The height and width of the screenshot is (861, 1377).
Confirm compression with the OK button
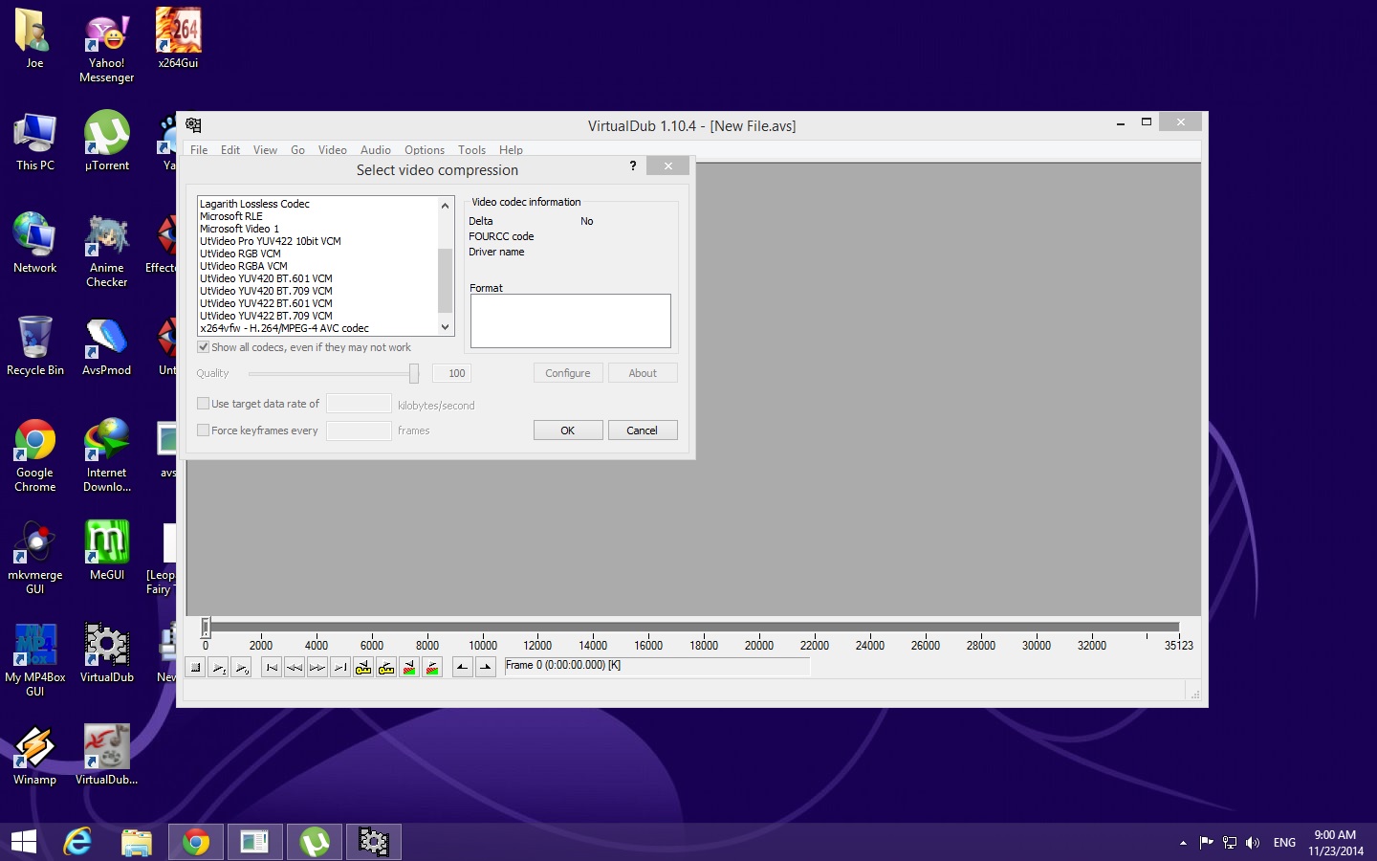pyautogui.click(x=568, y=430)
